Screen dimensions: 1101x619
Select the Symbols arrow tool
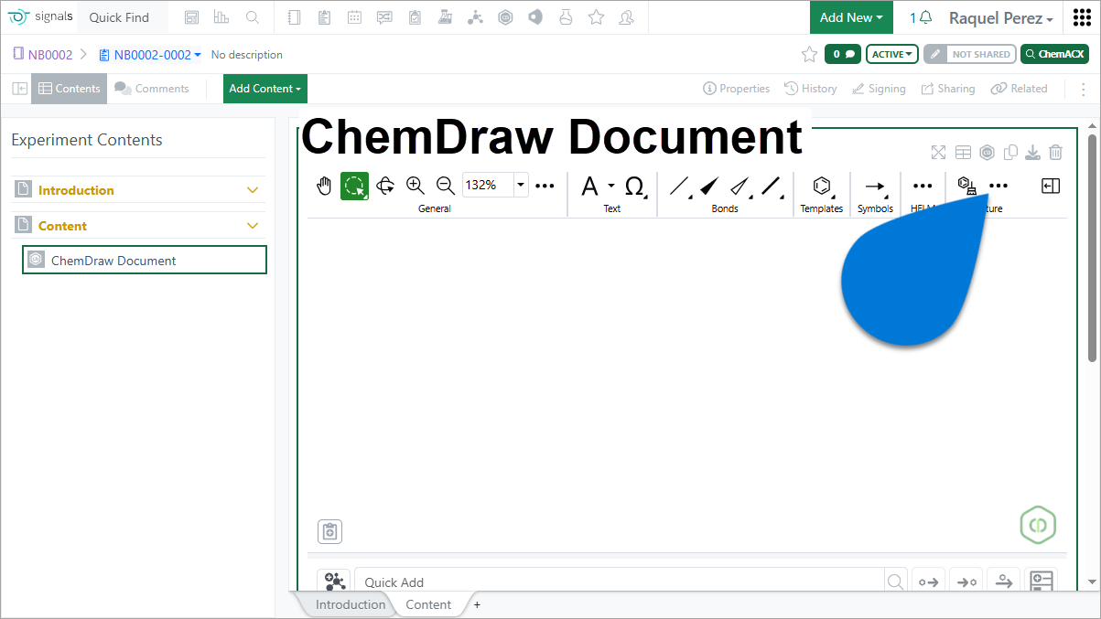[x=875, y=187]
